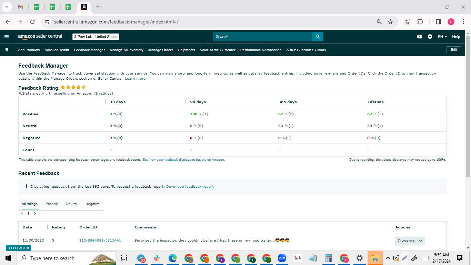Viewport: 471px width, 265px height.
Task: Click the search magnifier button
Action: 318,37
